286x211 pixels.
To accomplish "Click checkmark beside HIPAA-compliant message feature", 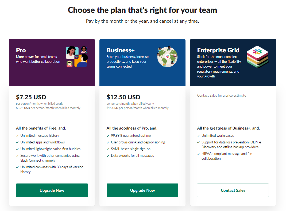I will click(198, 154).
